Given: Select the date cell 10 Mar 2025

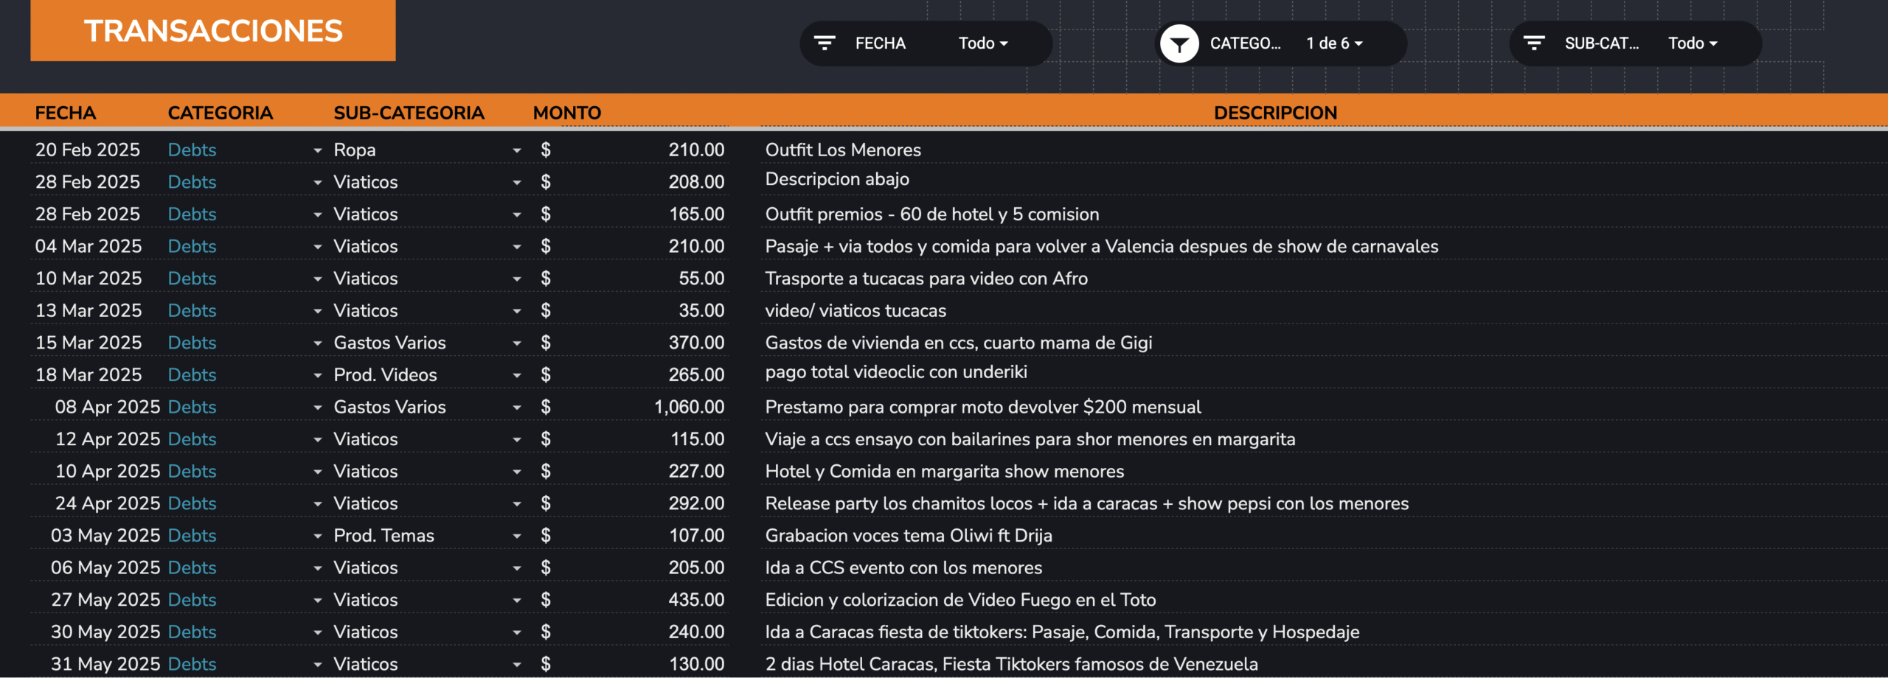Looking at the screenshot, I should [88, 279].
